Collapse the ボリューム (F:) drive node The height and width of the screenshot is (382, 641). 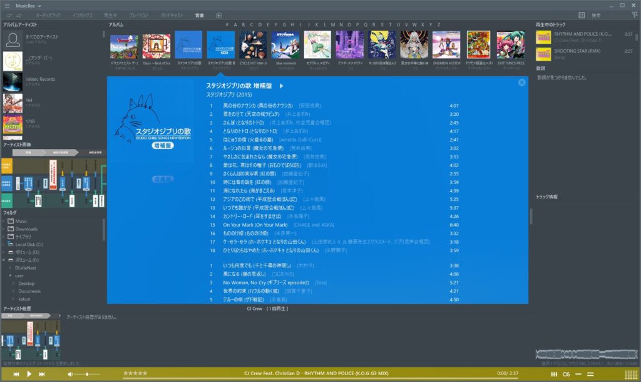pyautogui.click(x=4, y=260)
